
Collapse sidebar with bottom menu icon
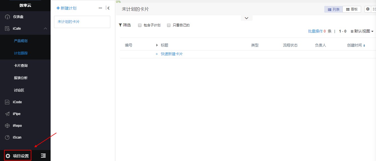tap(43, 156)
